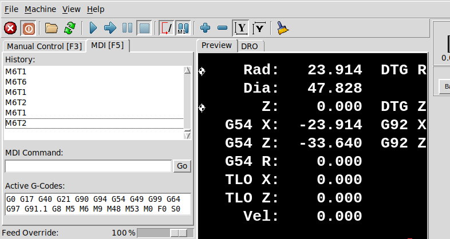Click the history list scroll-up arrow
Image resolution: width=450 pixels, height=239 pixels.
(187, 70)
